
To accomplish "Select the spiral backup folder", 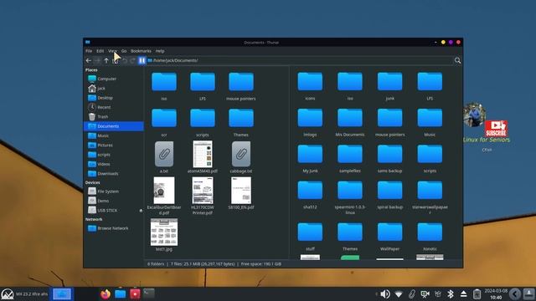I will 389,191.
